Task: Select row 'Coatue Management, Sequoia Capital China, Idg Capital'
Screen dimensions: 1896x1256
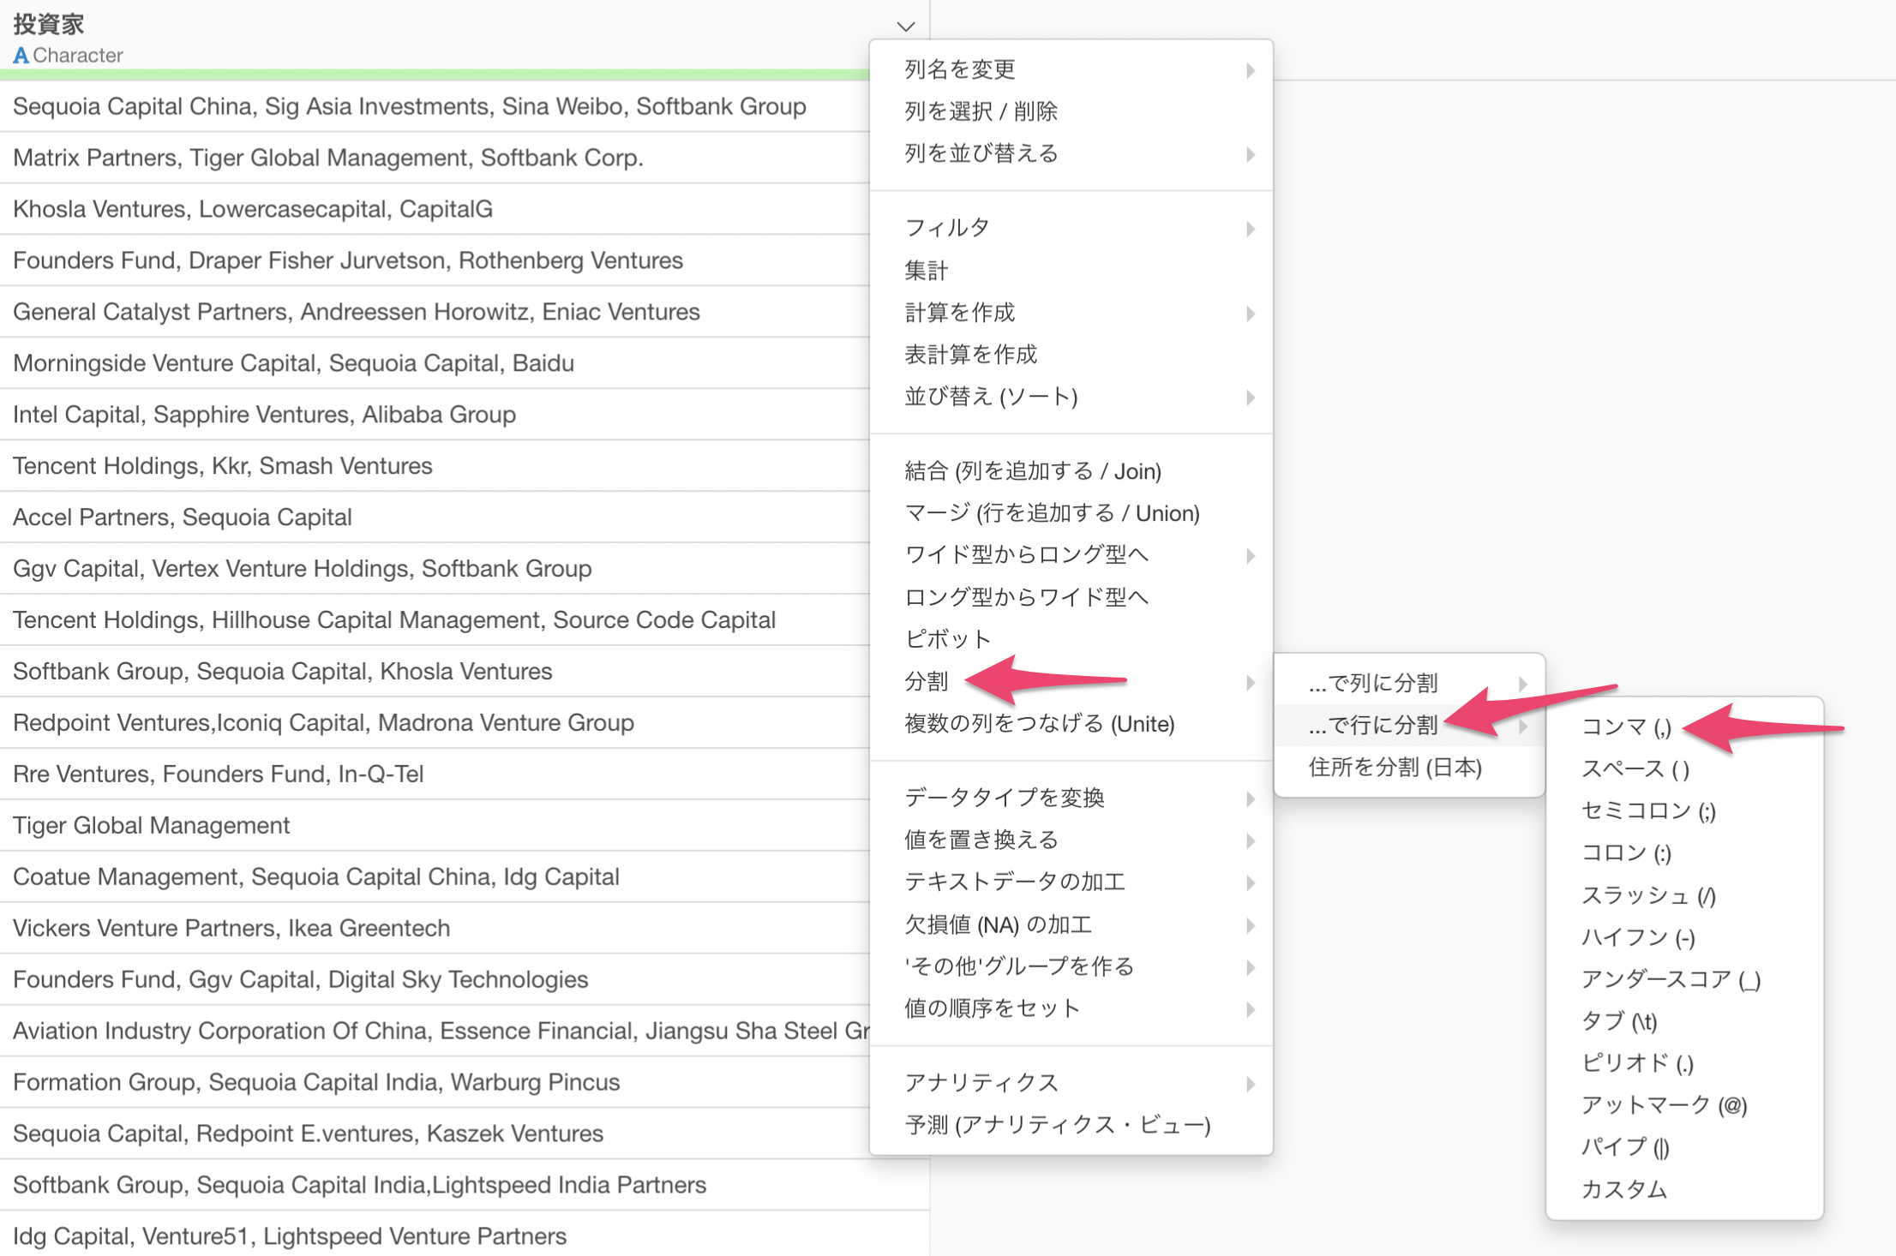Action: 435,877
